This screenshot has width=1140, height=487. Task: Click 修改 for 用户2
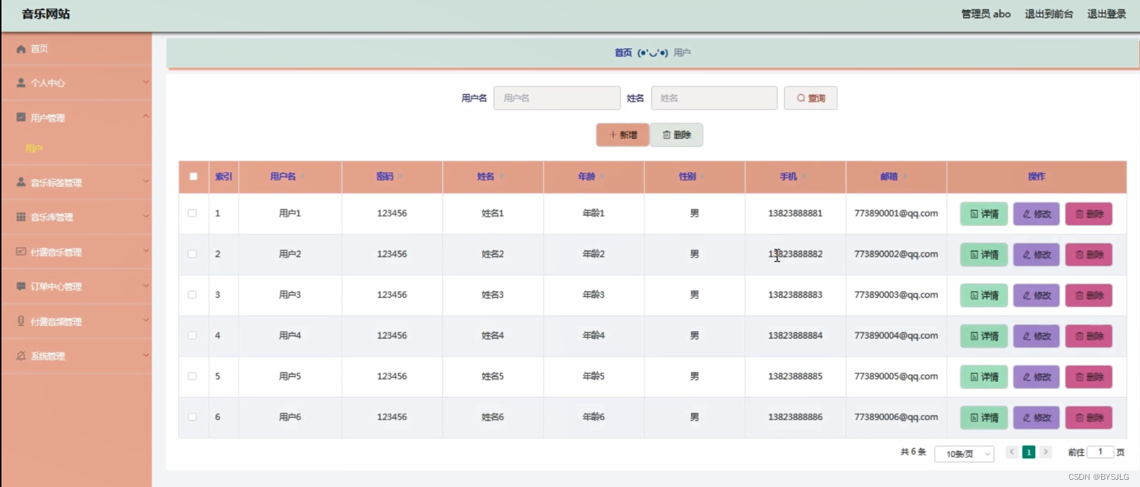point(1037,254)
